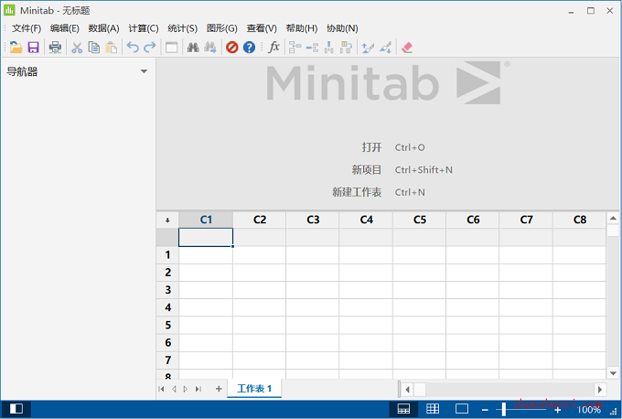The width and height of the screenshot is (622, 419).
Task: Click the zoom in plus button
Action: click(557, 410)
